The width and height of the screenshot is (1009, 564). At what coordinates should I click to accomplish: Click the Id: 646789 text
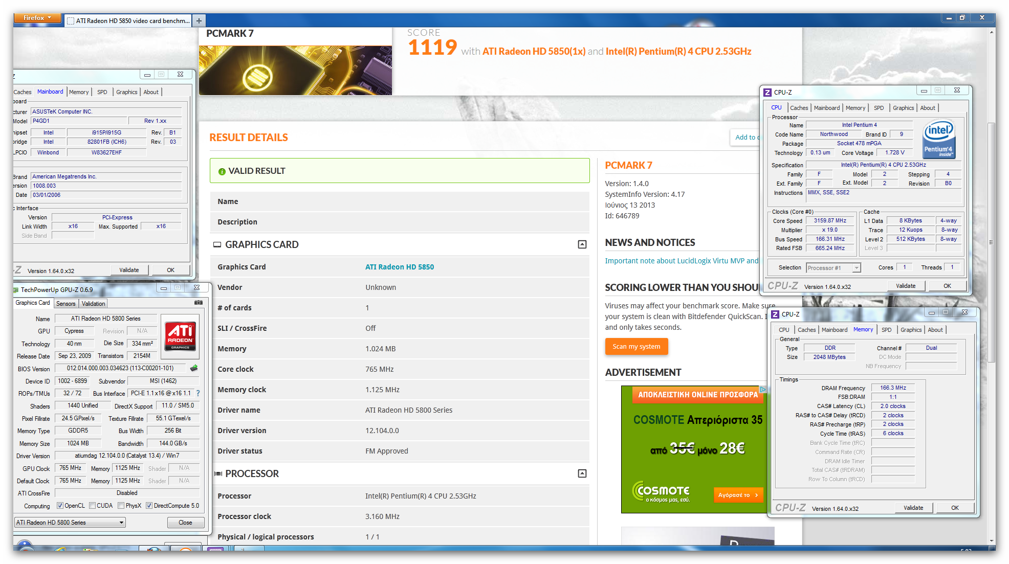click(x=622, y=216)
